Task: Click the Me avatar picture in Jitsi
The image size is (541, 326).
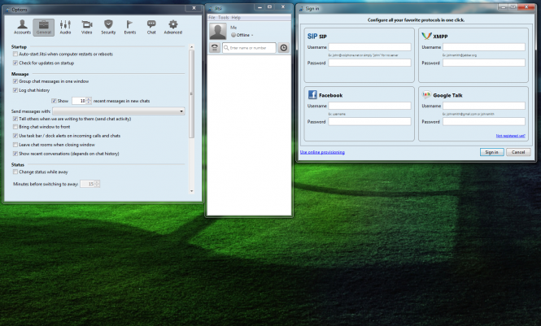Action: 218,32
